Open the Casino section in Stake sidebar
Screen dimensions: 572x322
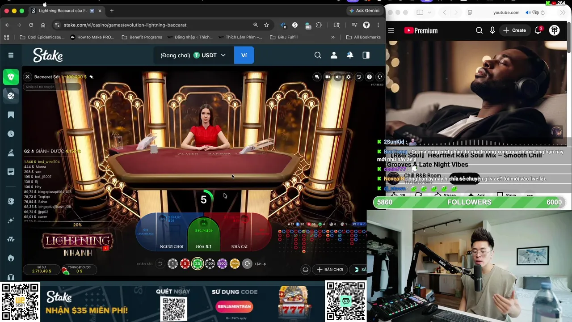pyautogui.click(x=11, y=77)
